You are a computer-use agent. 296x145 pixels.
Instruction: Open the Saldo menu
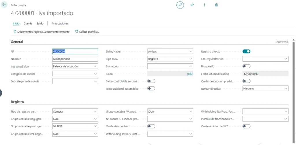point(40,23)
